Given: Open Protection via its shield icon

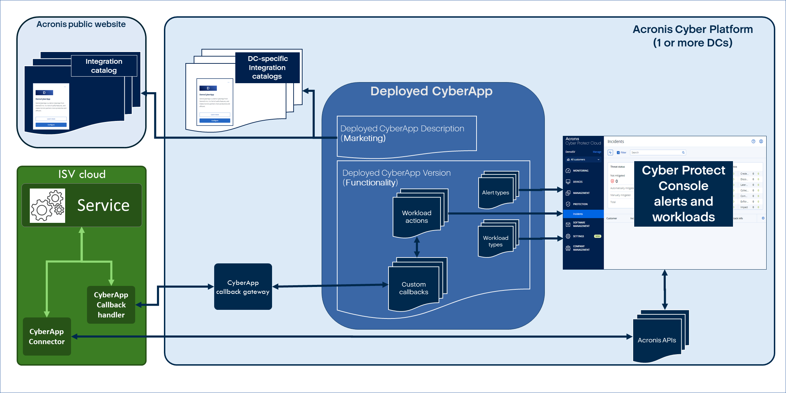Looking at the screenshot, I should tap(568, 204).
